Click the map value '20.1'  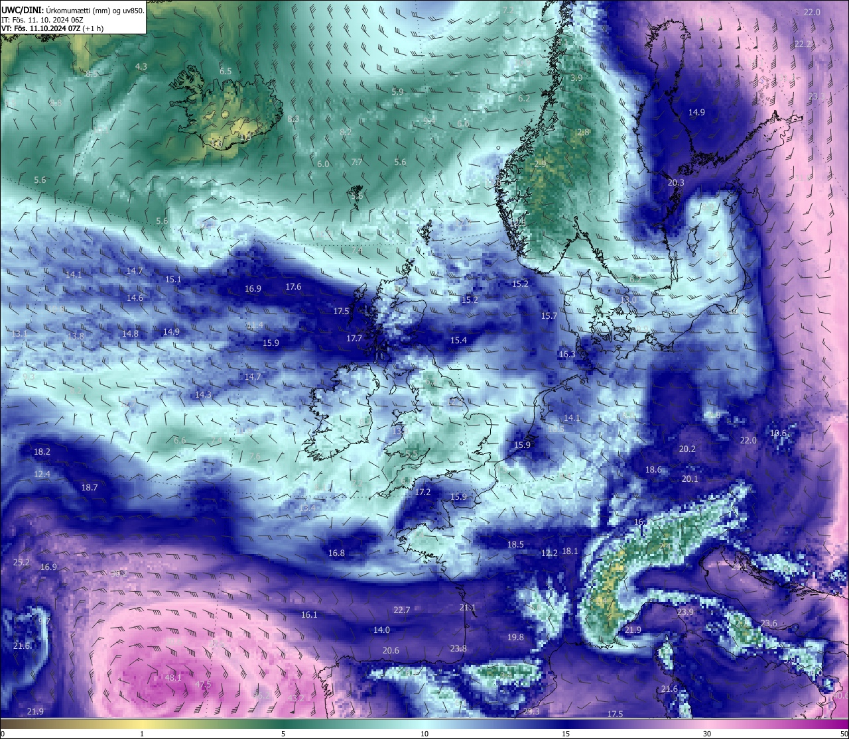(x=690, y=479)
